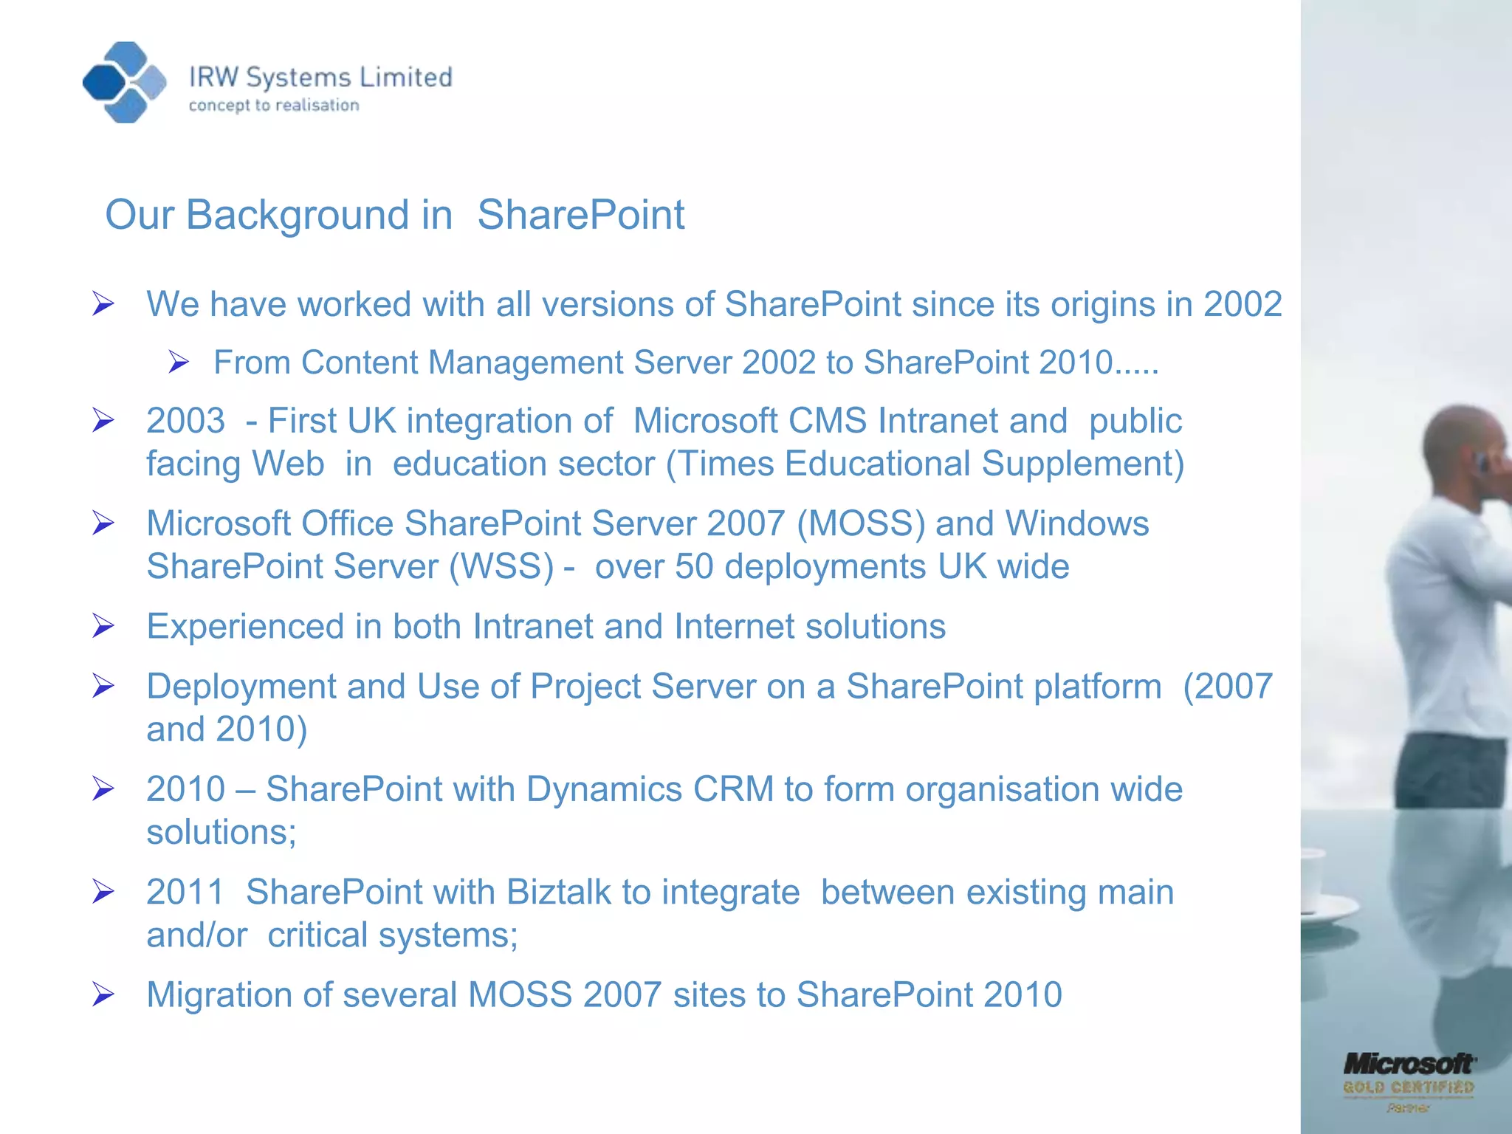Click the 'Our Background in SharePoint' title

tap(394, 215)
